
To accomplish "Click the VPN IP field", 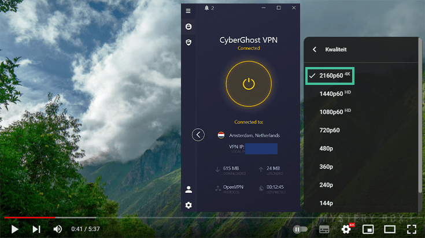I will coord(261,148).
